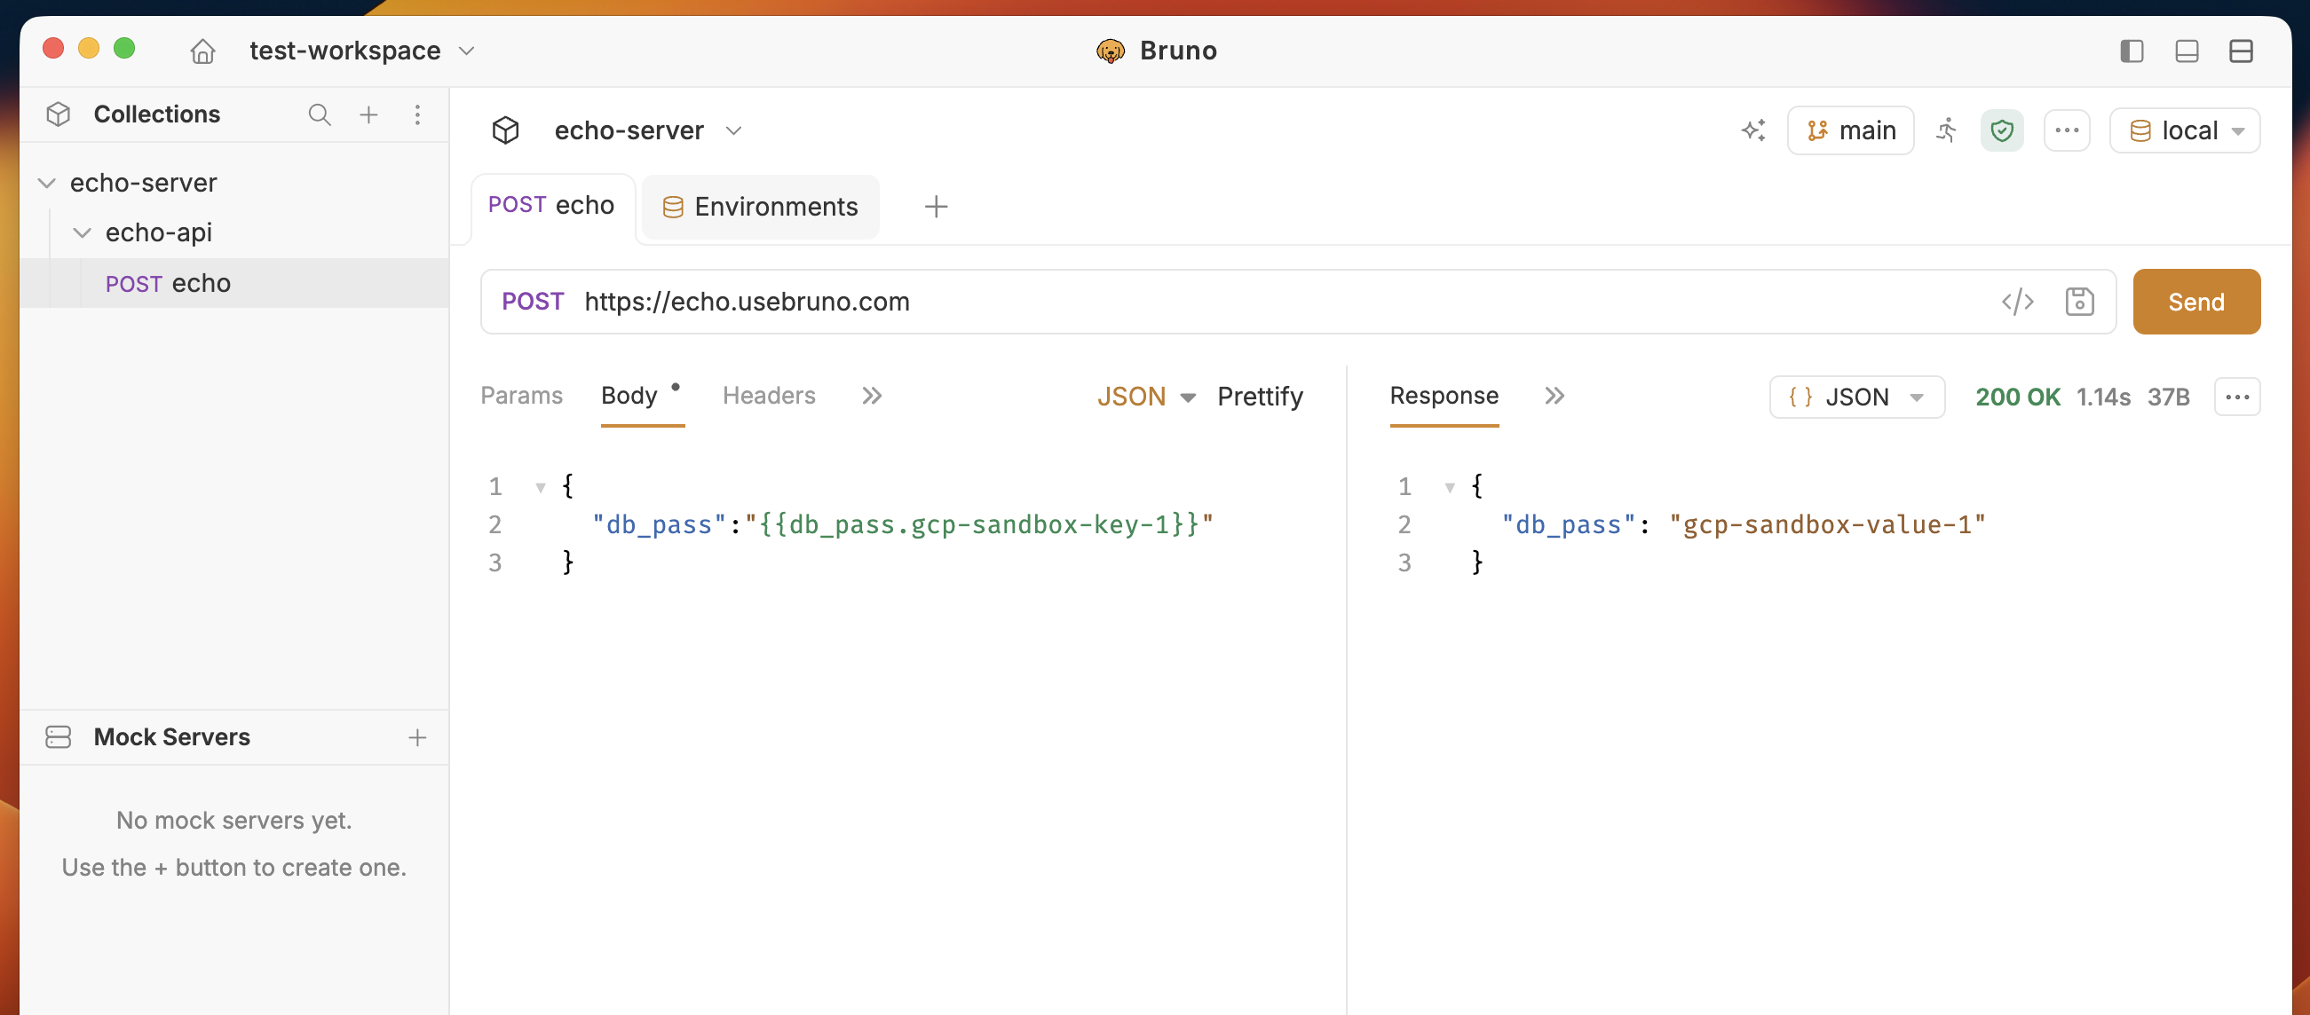Viewport: 2310px width, 1015px height.
Task: Click the URL field https://echo.usebruno.com
Action: [747, 302]
